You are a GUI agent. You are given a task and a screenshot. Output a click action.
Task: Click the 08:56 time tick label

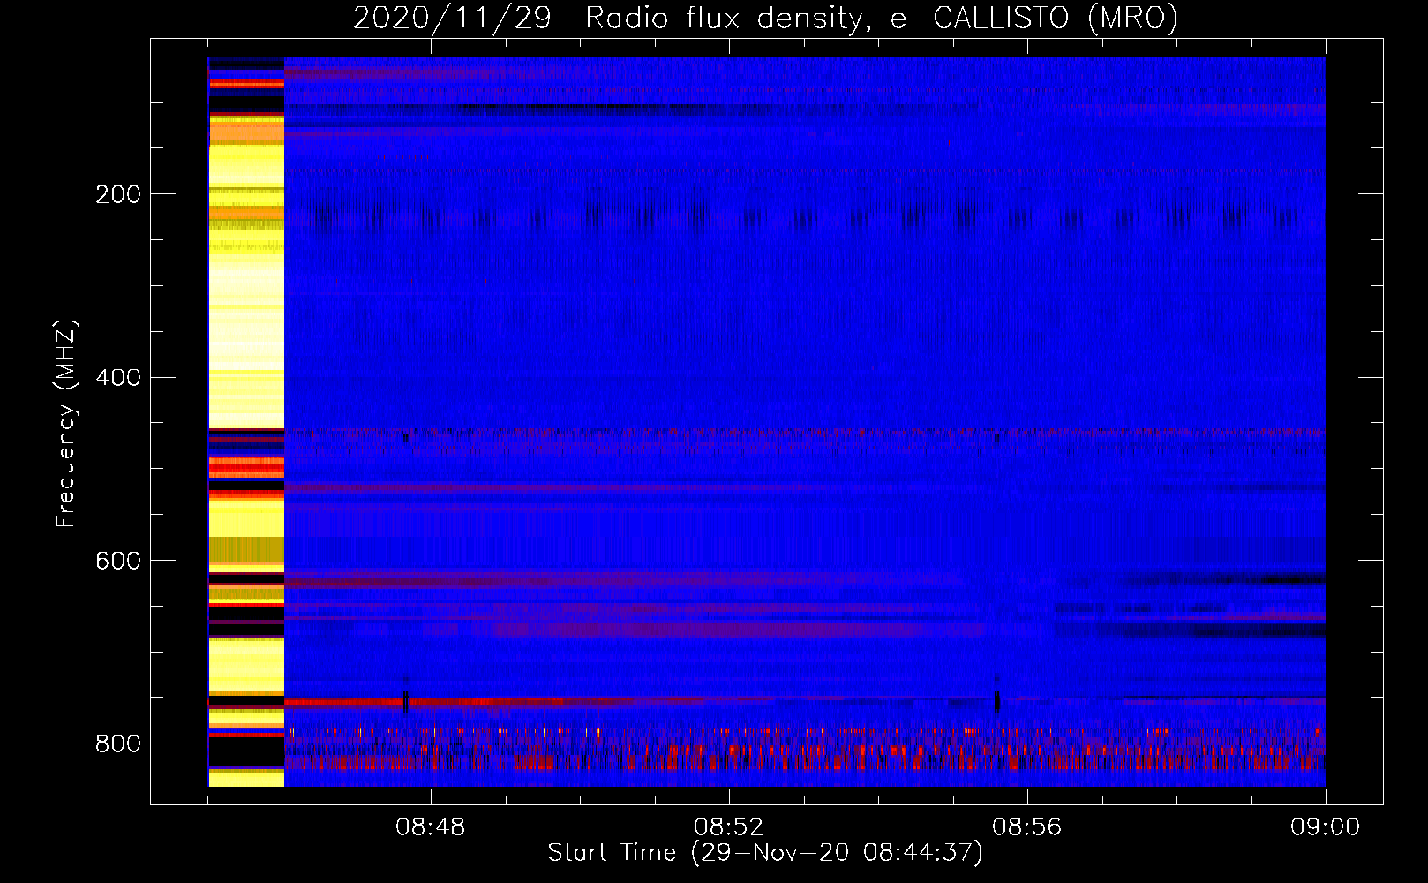click(1026, 827)
